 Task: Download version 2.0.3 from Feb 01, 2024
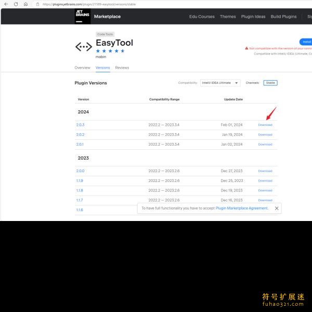[x=265, y=125]
